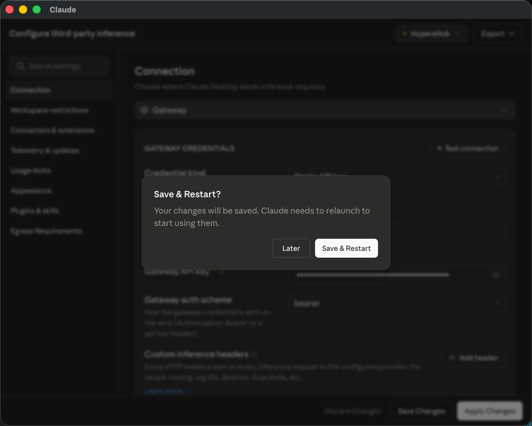This screenshot has width=532, height=426.
Task: Open Workspace restrictions settings
Action: click(x=59, y=110)
